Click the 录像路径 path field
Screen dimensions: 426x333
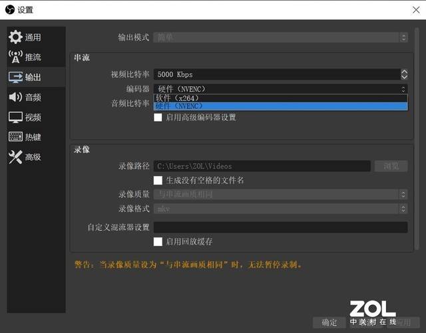point(262,166)
